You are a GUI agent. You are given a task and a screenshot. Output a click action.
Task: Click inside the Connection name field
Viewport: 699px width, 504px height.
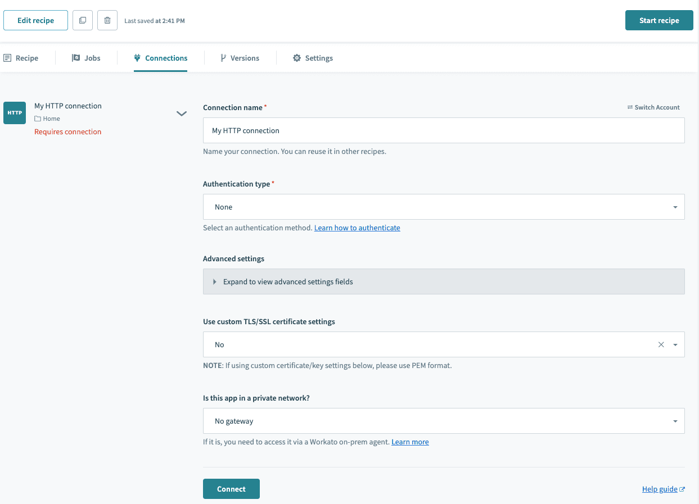click(x=444, y=130)
